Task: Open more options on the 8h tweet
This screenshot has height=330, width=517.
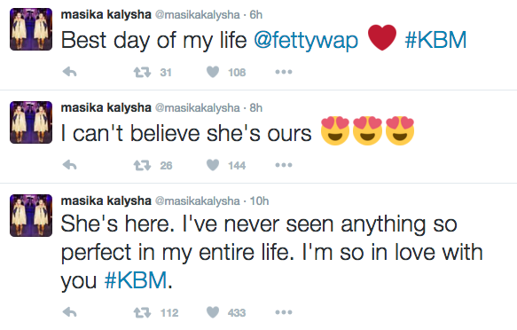Action: tap(284, 165)
